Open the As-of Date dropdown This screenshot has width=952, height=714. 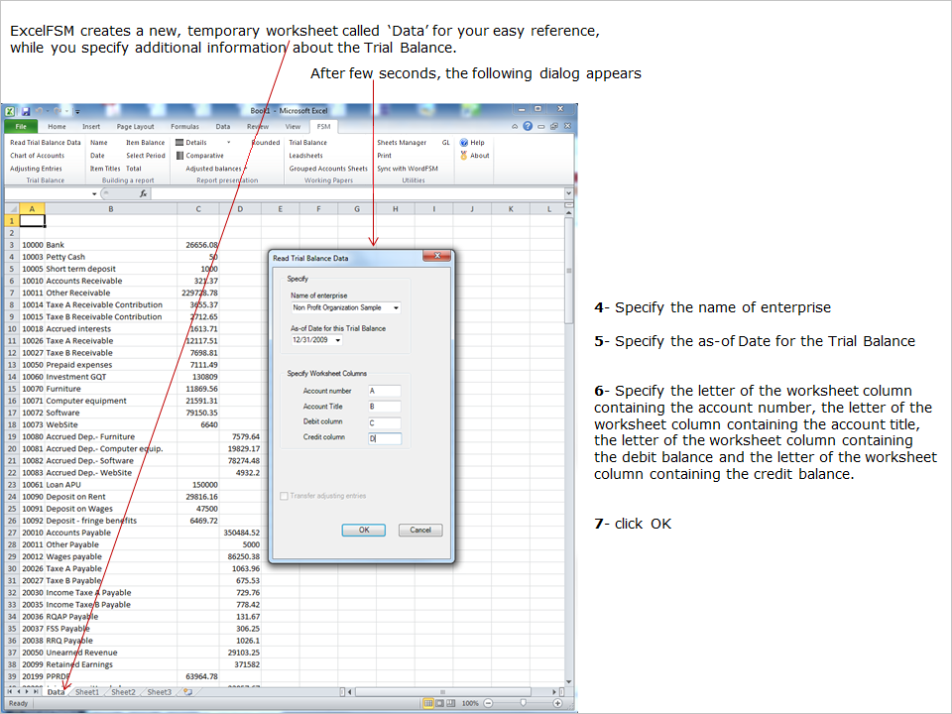(338, 340)
